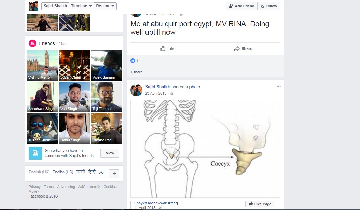Screen dimensions: 360x210
Task: Open friend Joban Cheema's profile
Action: click(x=74, y=65)
